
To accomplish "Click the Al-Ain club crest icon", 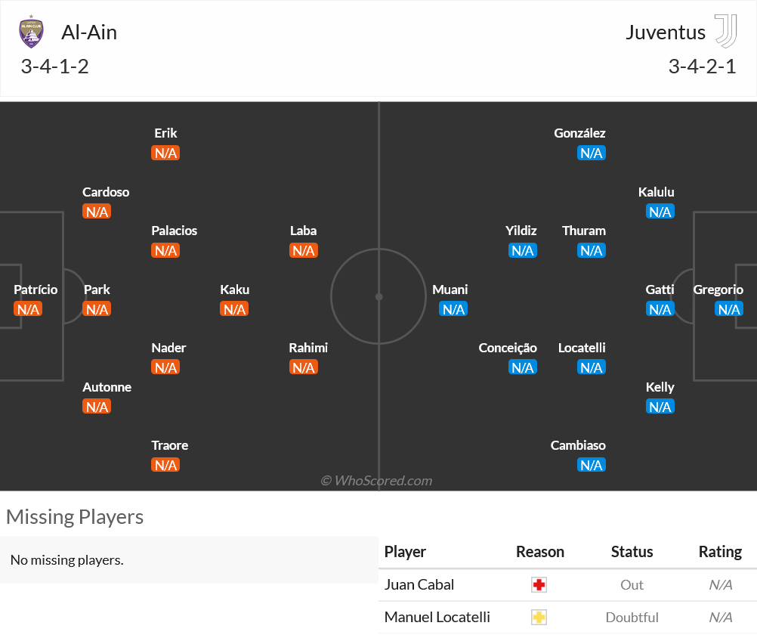I will pos(32,32).
